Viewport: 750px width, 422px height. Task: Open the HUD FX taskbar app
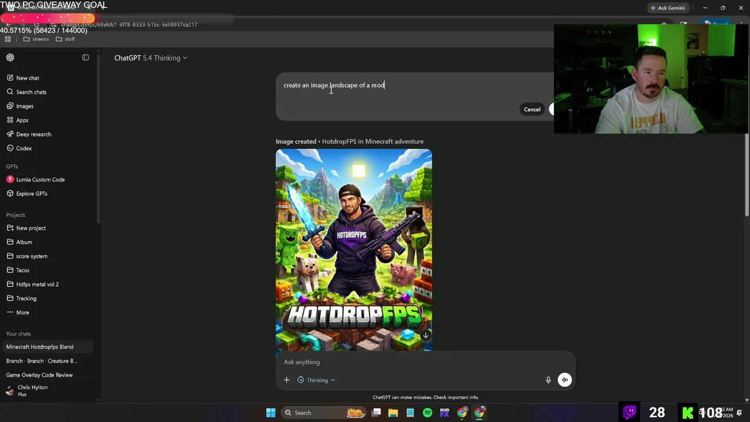tap(445, 413)
